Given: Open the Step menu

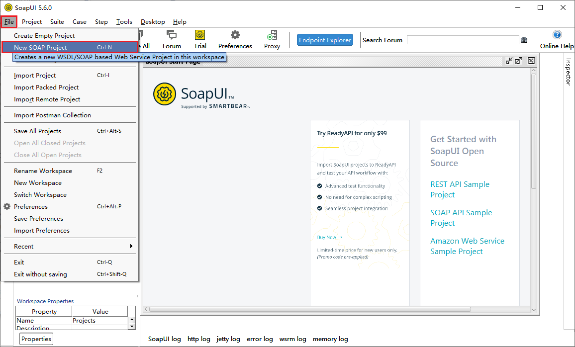Looking at the screenshot, I should click(x=101, y=21).
